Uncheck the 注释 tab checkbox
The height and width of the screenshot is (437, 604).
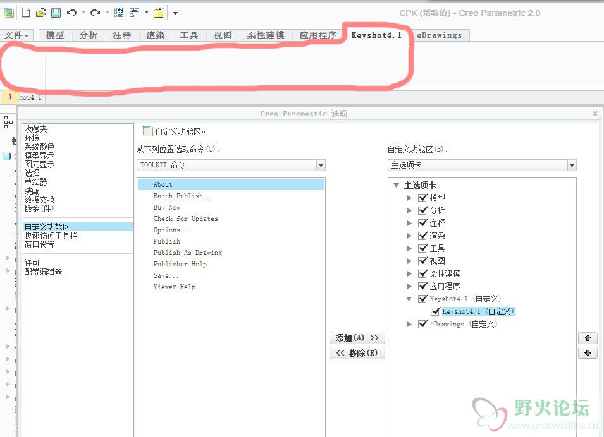pyautogui.click(x=423, y=223)
